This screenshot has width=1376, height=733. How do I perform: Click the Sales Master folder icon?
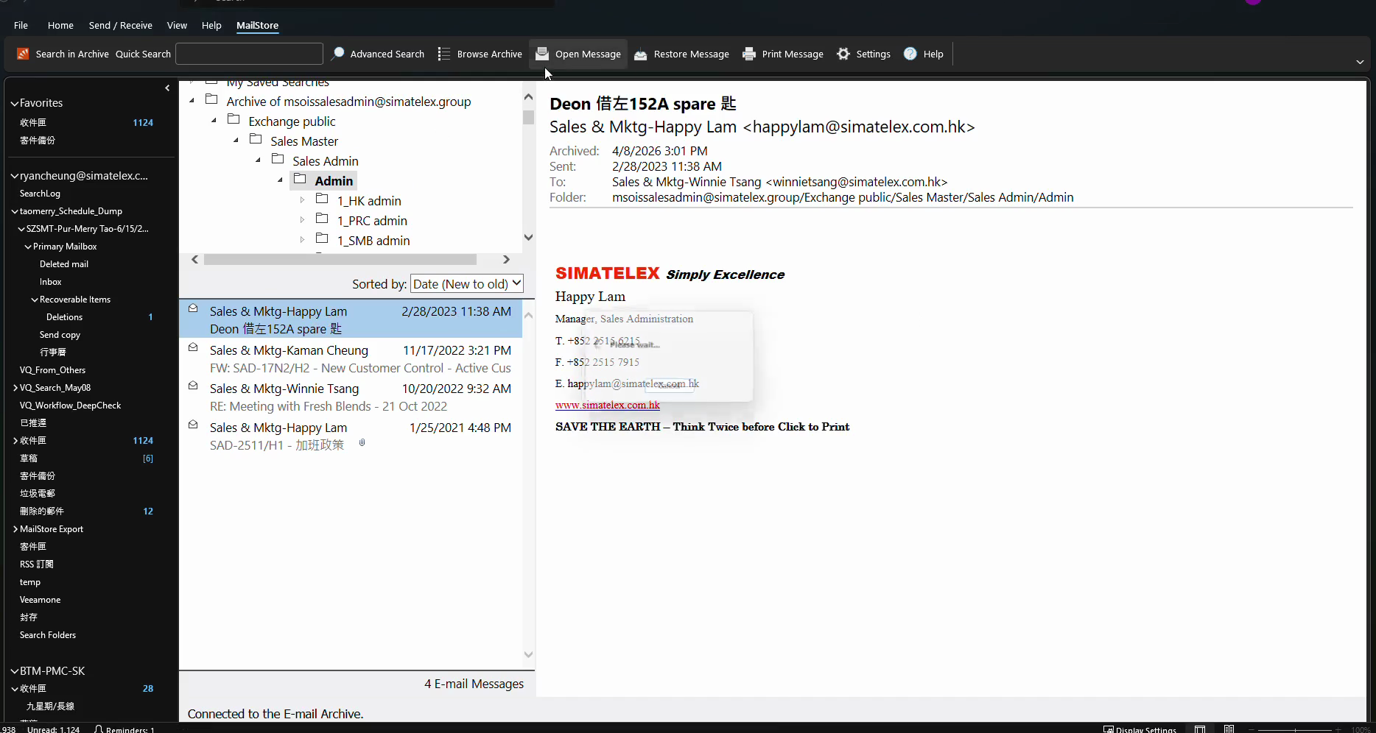[x=256, y=139]
